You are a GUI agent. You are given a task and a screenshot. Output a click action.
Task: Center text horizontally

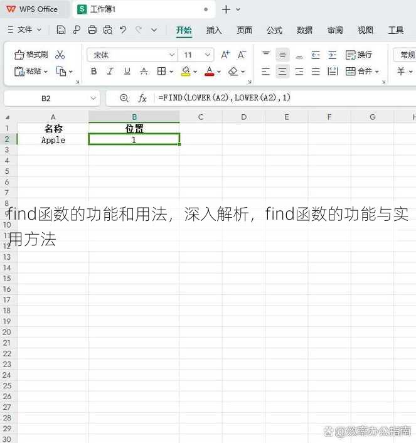[282, 71]
